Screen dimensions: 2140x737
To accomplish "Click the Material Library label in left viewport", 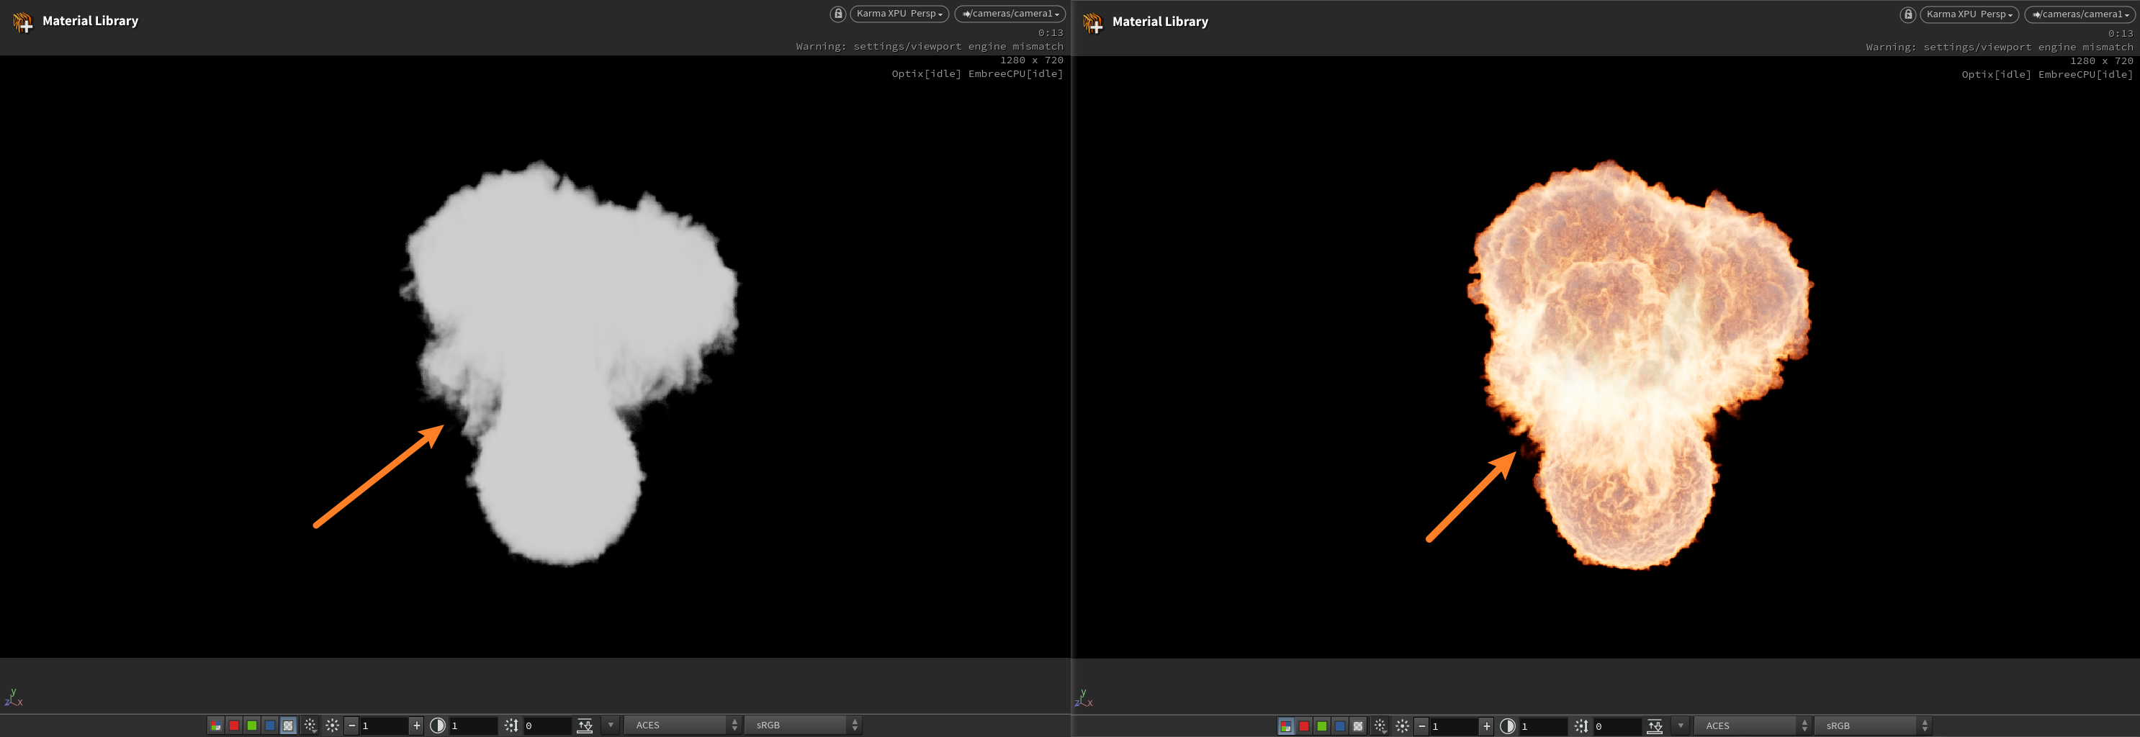I will (x=91, y=21).
